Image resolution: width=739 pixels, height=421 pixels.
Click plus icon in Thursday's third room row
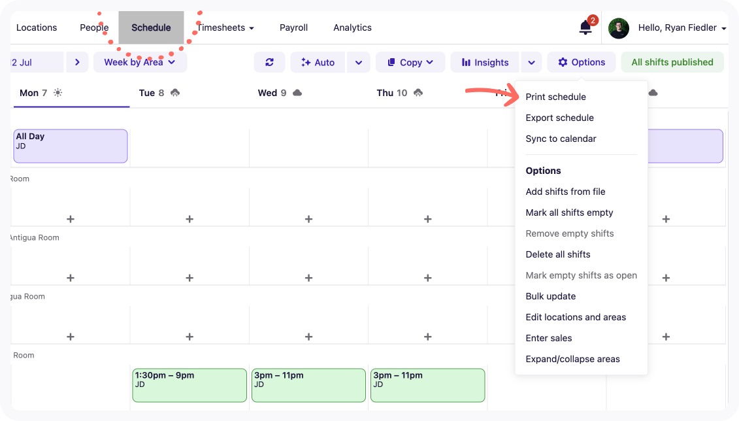pos(427,337)
